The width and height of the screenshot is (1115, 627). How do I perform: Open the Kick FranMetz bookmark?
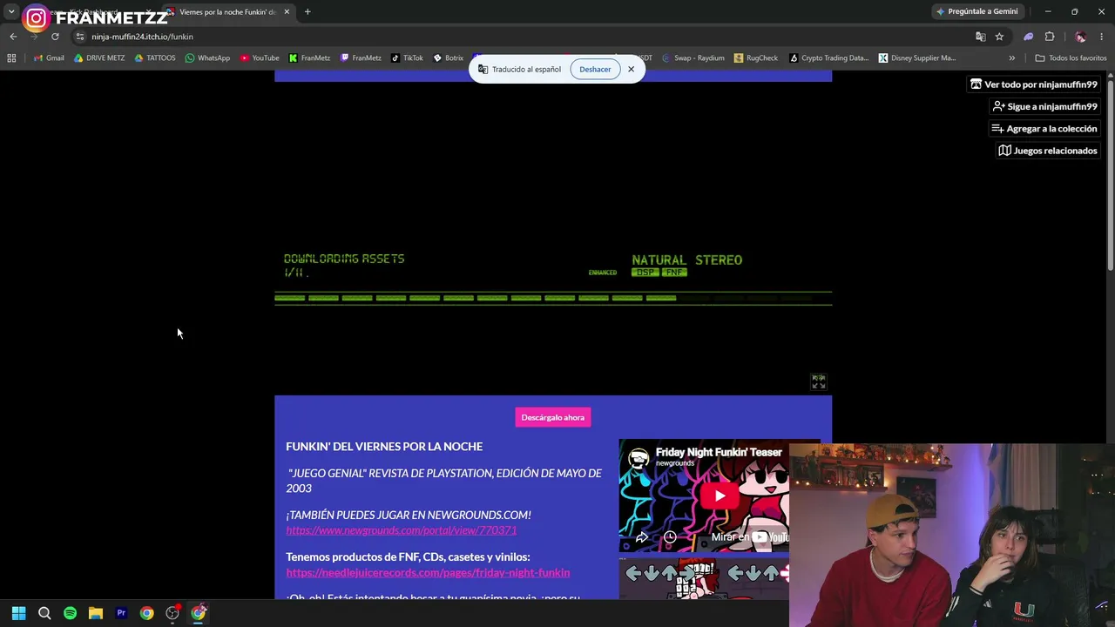click(309, 58)
